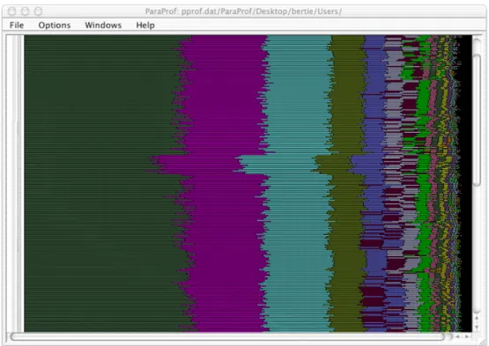The height and width of the screenshot is (346, 489).
Task: Click the vertical scrollbar thumb
Action: (x=478, y=120)
